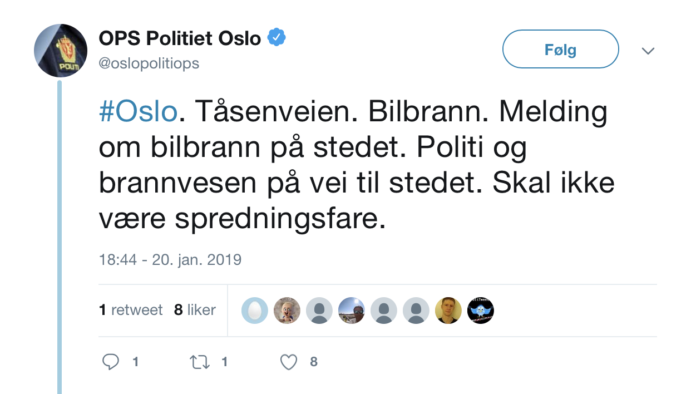Click the last gray default liker avatar
The image size is (691, 394).
[416, 310]
